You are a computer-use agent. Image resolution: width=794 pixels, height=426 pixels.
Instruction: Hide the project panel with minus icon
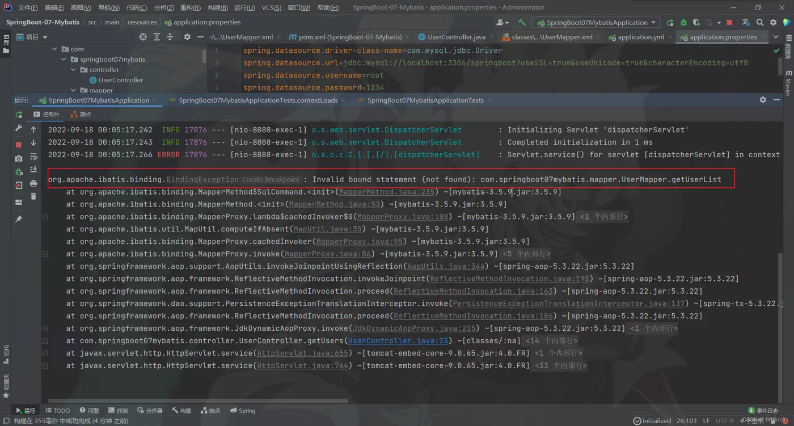[200, 37]
